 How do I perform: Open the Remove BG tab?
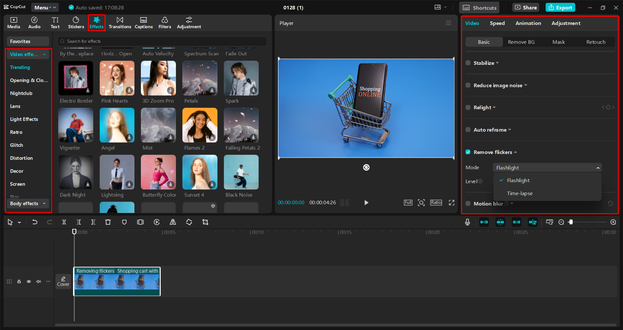[x=521, y=42]
